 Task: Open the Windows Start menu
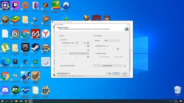tap(2, 101)
